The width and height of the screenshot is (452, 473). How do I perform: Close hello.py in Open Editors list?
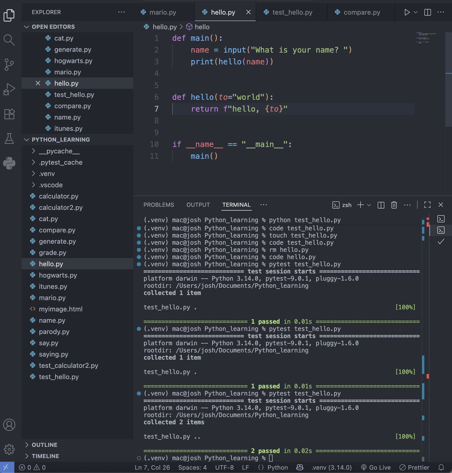38,83
